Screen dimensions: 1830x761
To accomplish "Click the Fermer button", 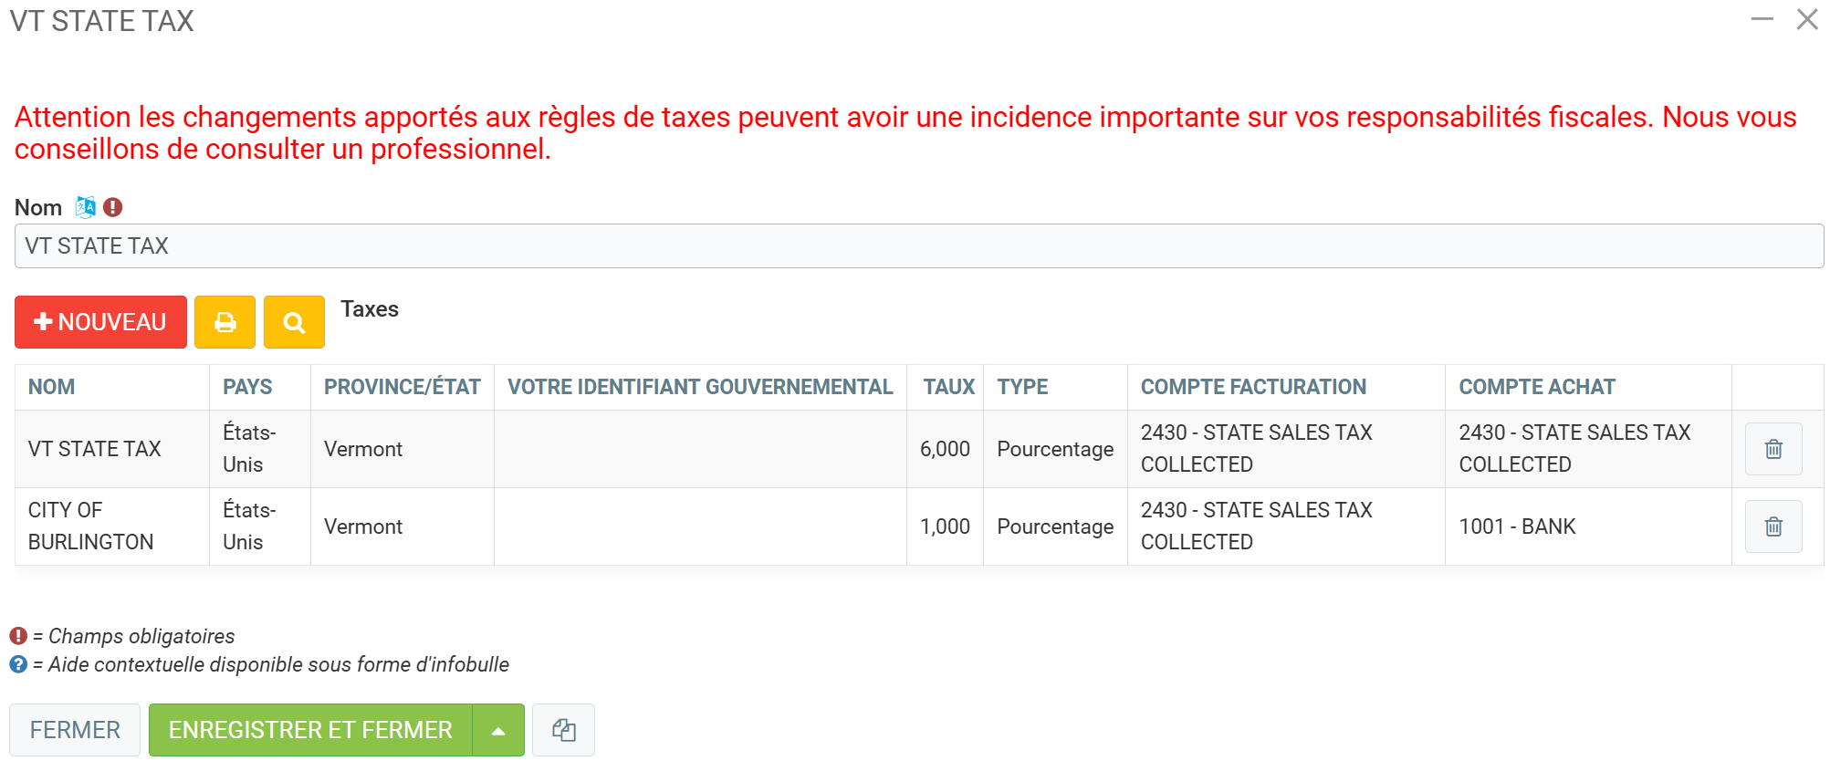I will pyautogui.click(x=75, y=730).
